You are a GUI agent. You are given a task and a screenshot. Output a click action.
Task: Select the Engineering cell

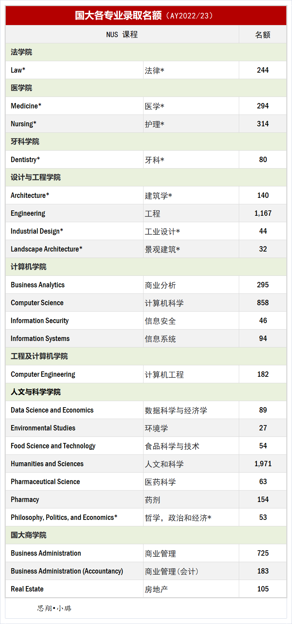(x=74, y=213)
